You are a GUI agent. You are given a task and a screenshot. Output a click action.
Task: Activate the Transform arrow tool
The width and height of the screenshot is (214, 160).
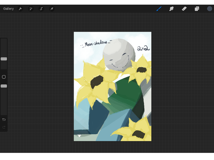click(x=52, y=9)
